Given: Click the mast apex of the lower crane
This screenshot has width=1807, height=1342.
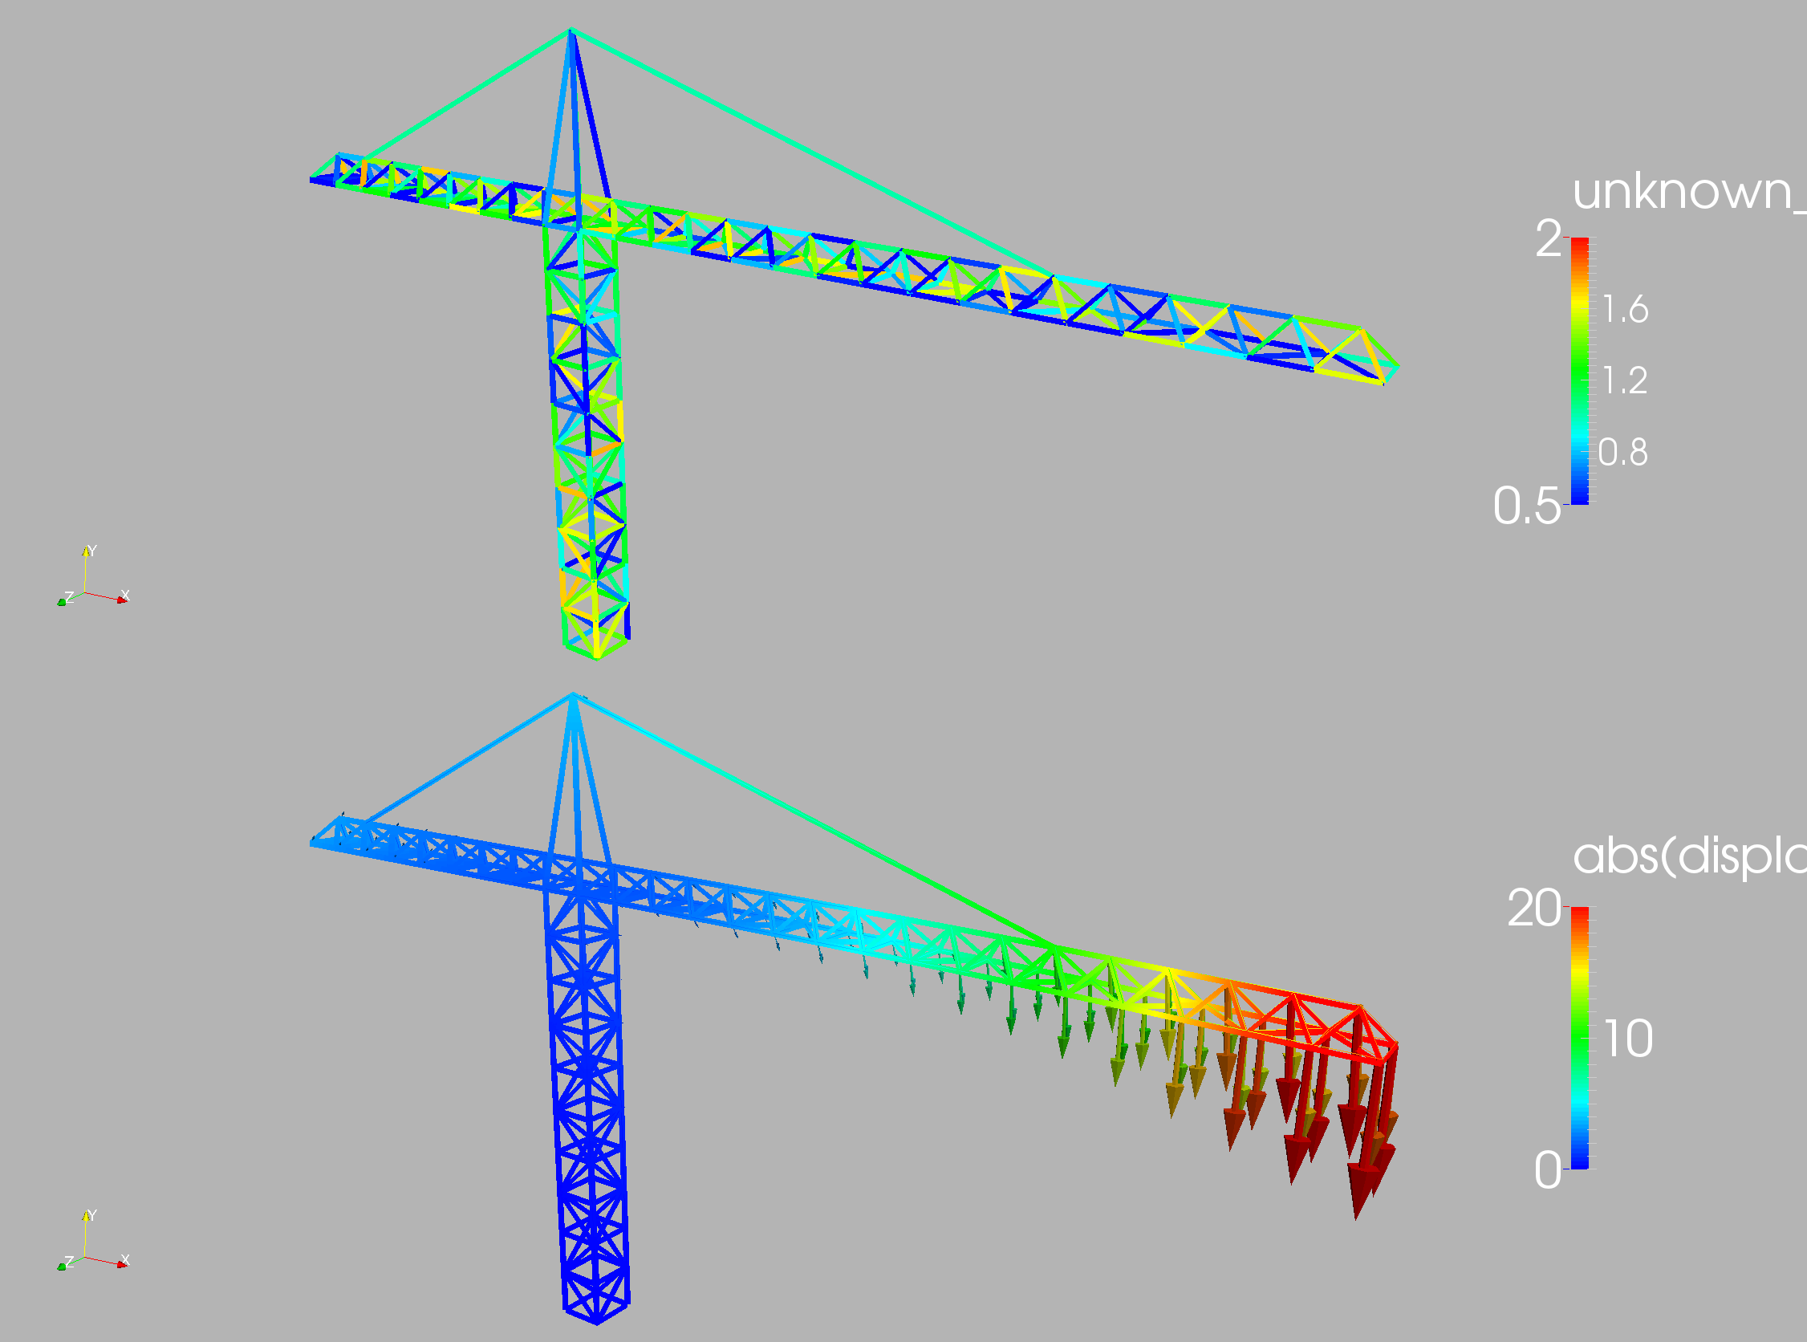Looking at the screenshot, I should pyautogui.click(x=573, y=695).
